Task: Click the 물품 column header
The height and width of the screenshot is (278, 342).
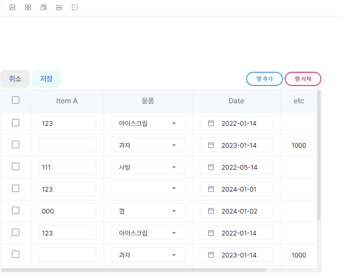Action: 148,101
